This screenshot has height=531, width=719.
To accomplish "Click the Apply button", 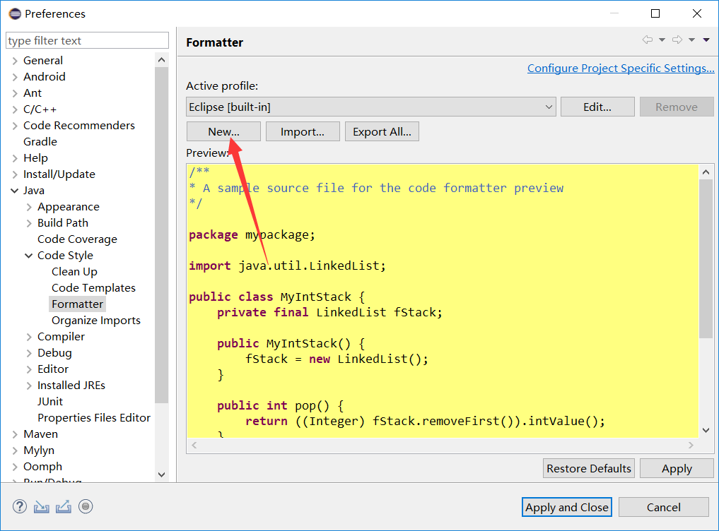I will click(x=677, y=468).
